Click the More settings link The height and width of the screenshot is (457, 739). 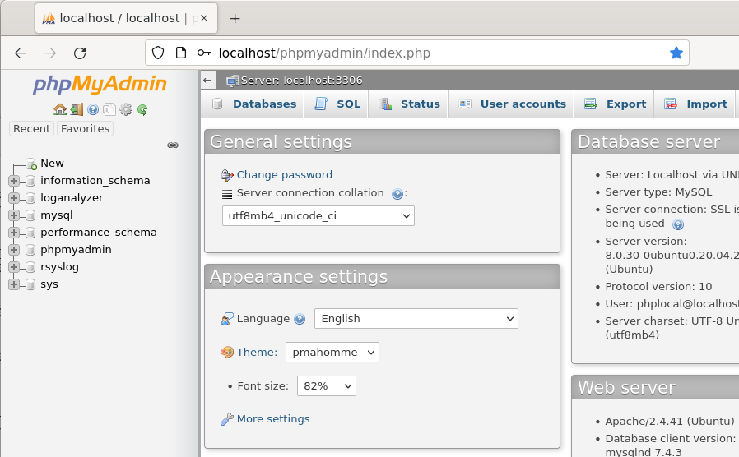273,419
